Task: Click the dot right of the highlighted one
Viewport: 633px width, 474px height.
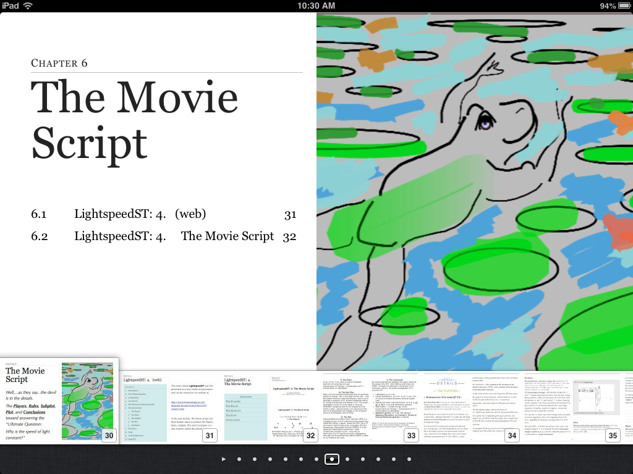Action: point(347,459)
